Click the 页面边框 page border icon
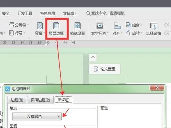The image size is (171, 128). (x=56, y=26)
